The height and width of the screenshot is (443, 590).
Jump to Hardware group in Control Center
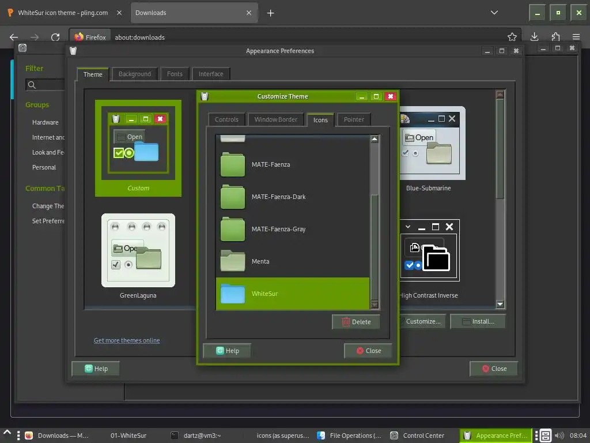(45, 122)
